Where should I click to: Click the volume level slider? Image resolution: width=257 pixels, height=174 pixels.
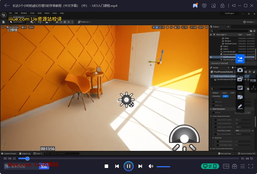(x=163, y=166)
